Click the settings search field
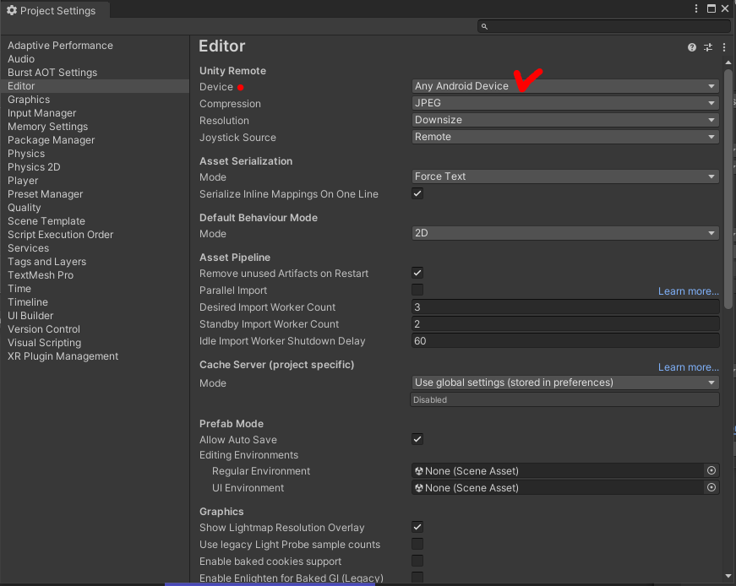Screen dimensions: 736x586 (x=603, y=27)
